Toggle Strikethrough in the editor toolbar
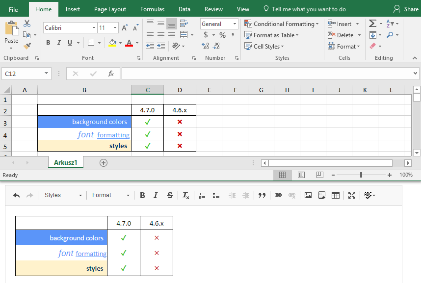 (170, 196)
